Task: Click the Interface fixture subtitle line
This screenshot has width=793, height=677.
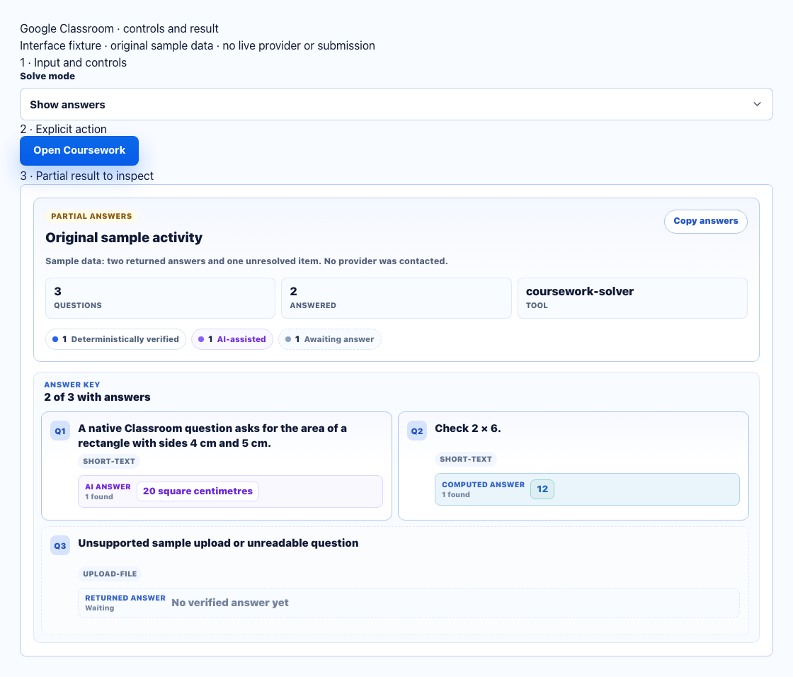Action: 198,45
